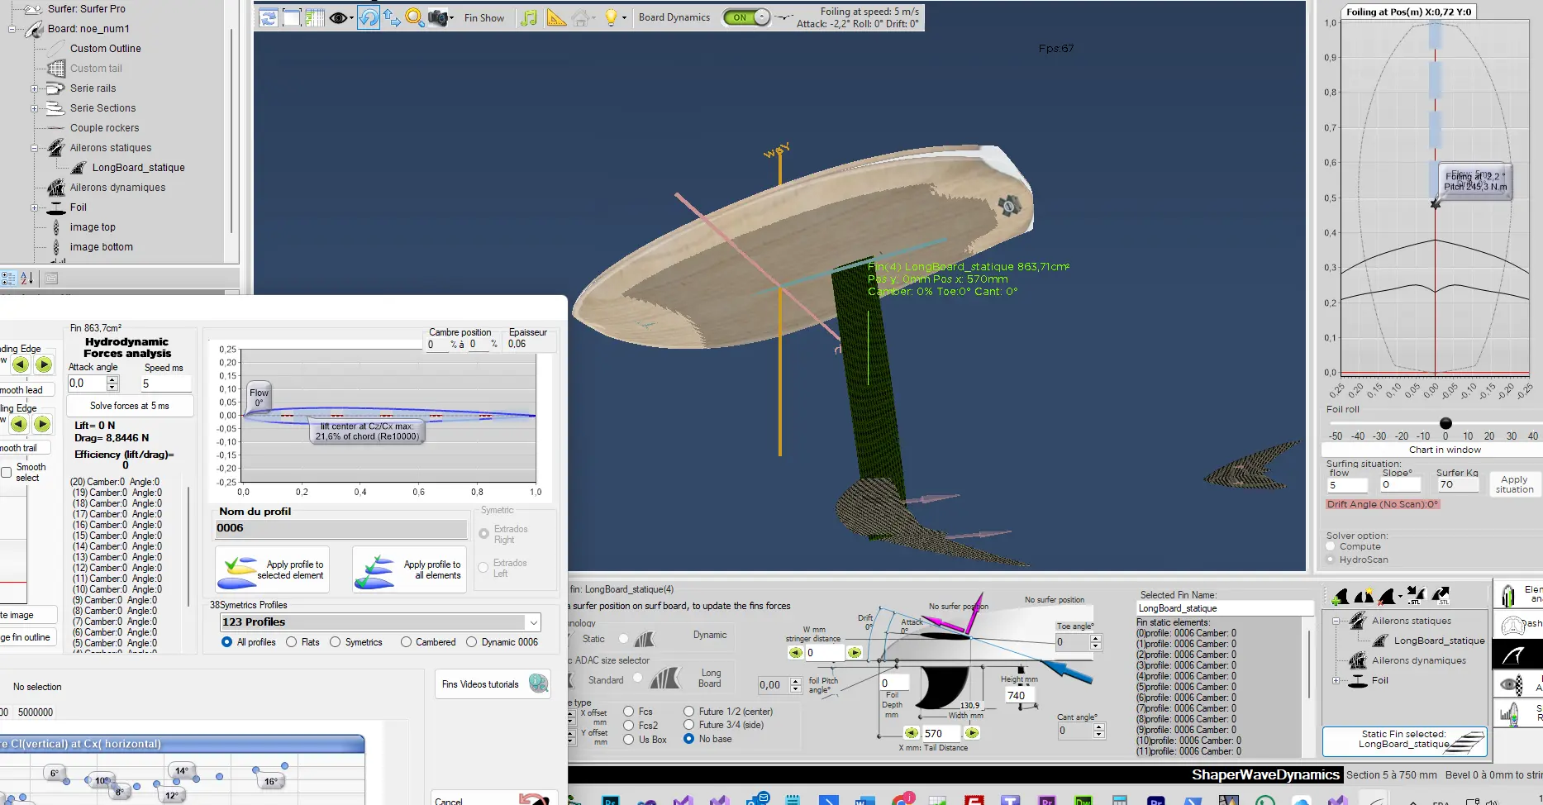Image resolution: width=1543 pixels, height=805 pixels.
Task: Click the Static Fin selected LongBoard_statique button
Action: (x=1404, y=741)
